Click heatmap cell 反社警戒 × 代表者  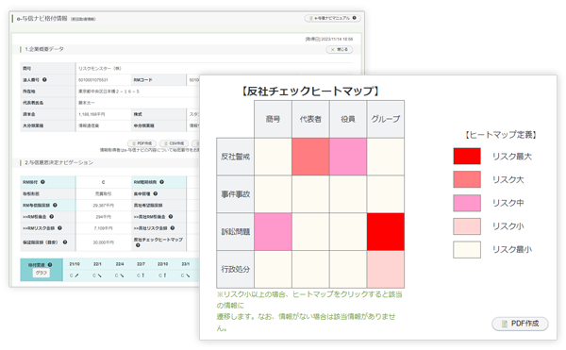pos(310,157)
